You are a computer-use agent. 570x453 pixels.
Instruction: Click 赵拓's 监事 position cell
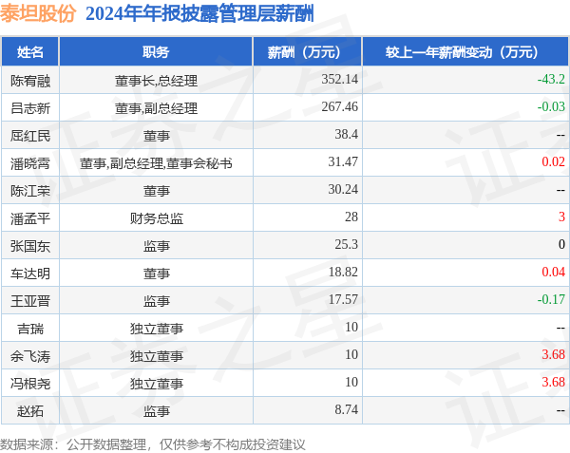(156, 411)
